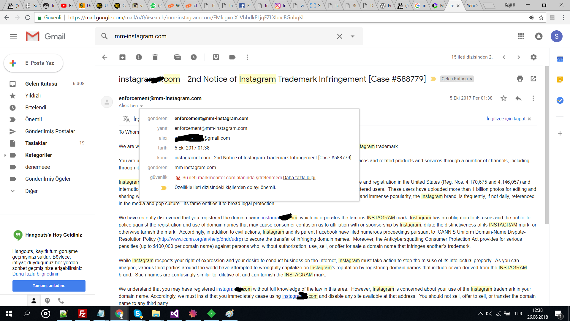The width and height of the screenshot is (570, 321).
Task: Reply to the enforcement email
Action: [x=519, y=98]
